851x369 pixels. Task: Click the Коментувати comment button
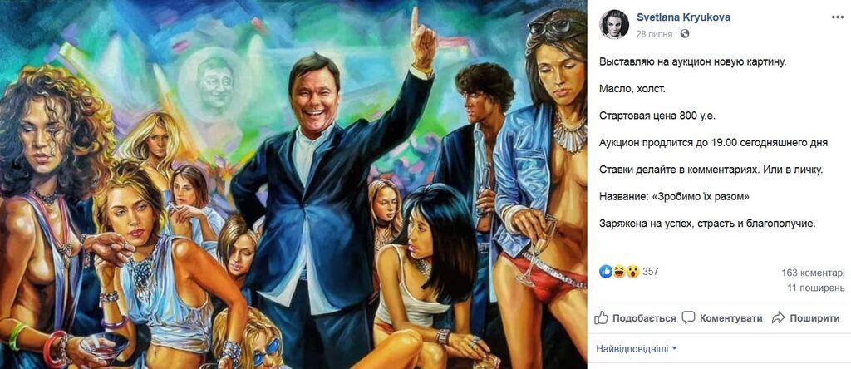tap(722, 318)
